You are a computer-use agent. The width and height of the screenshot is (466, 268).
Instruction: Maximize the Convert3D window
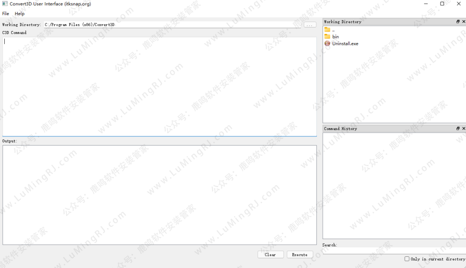[x=442, y=4]
